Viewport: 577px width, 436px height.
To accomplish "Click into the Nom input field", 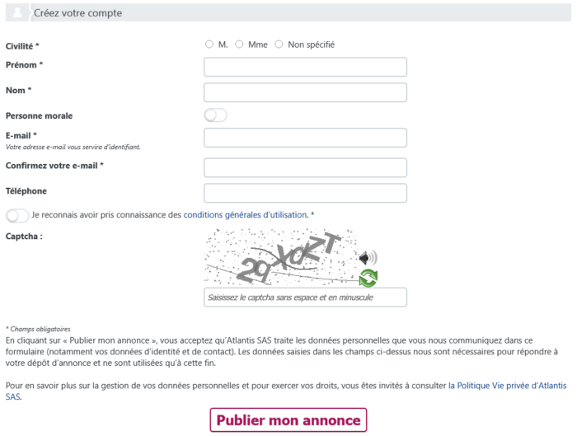I will click(305, 92).
